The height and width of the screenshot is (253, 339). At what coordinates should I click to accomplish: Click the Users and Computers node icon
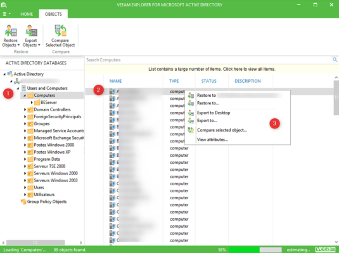pyautogui.click(x=24, y=88)
